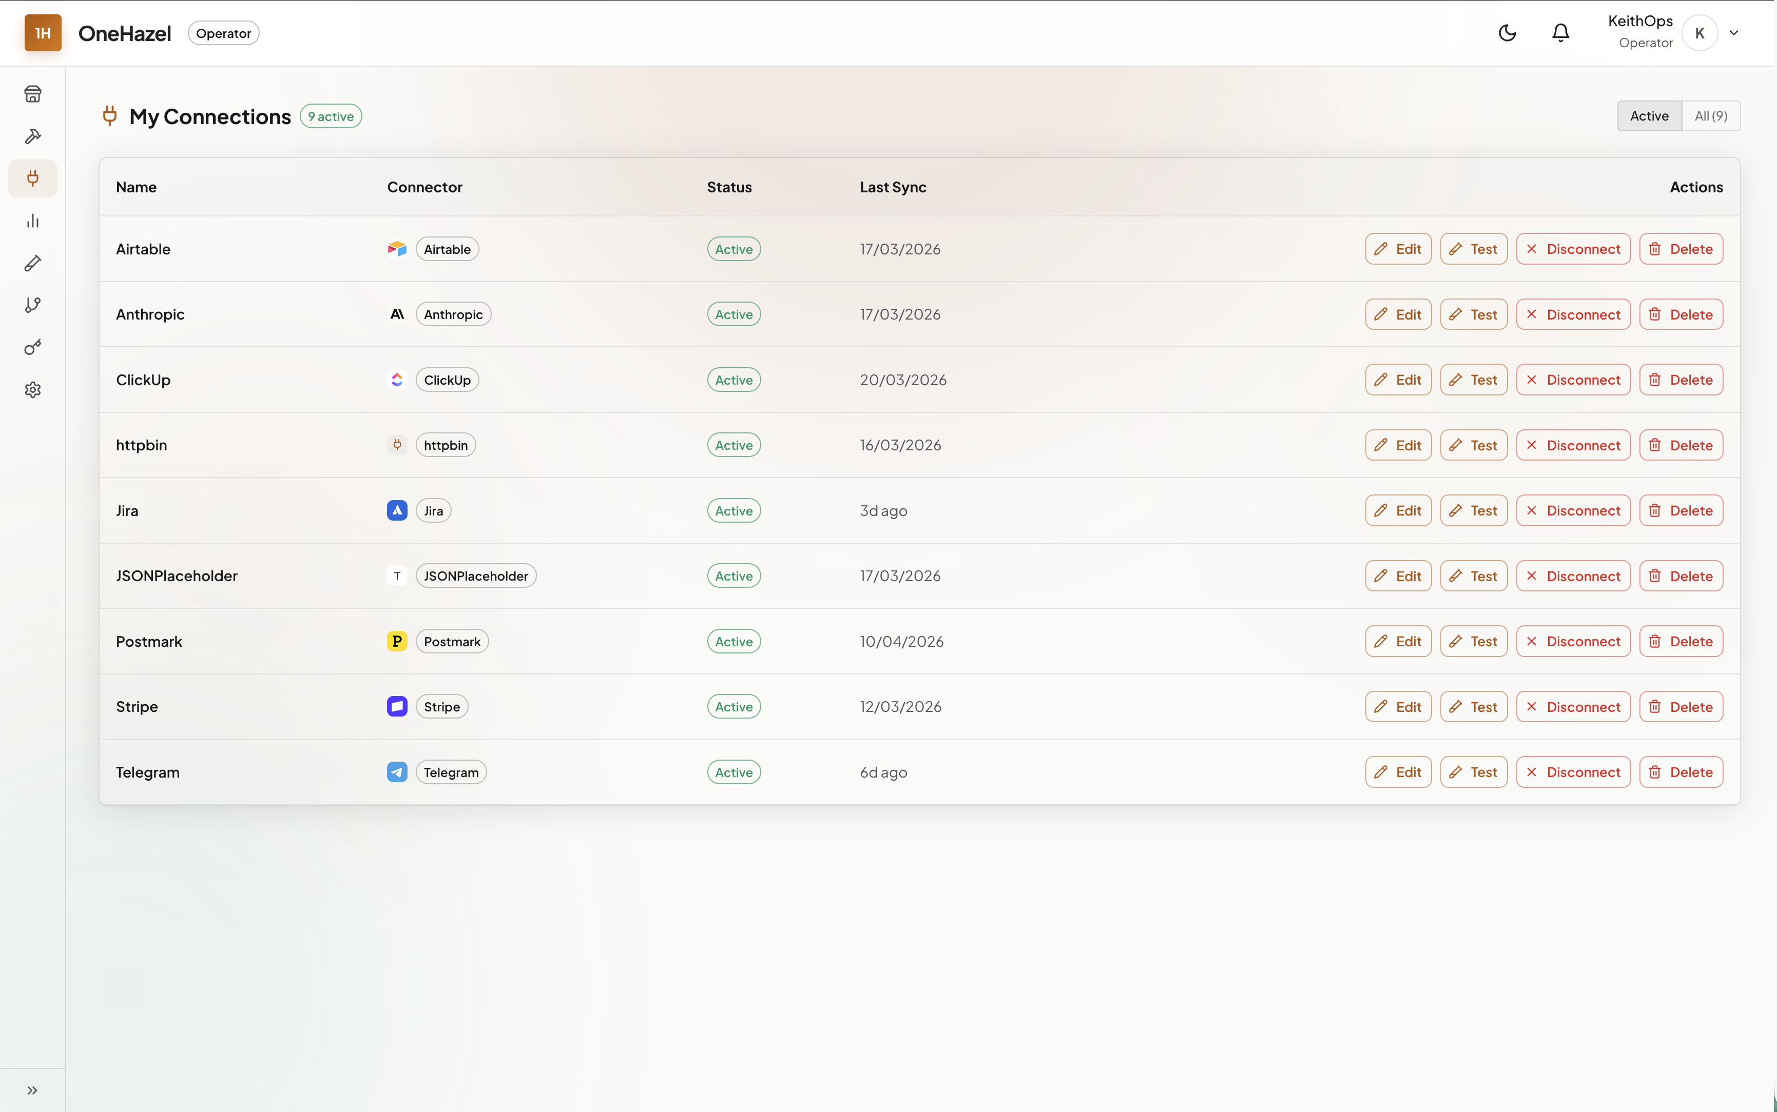Click the Telegram connector logo icon
This screenshot has width=1777, height=1112.
click(x=397, y=772)
